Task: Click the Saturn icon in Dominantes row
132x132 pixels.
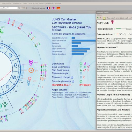Action: (89, 64)
